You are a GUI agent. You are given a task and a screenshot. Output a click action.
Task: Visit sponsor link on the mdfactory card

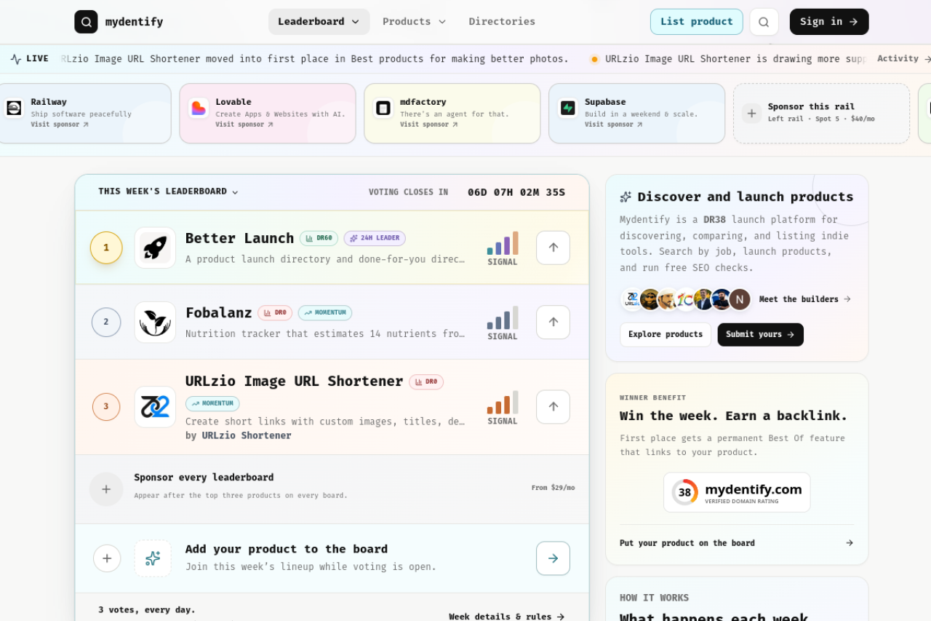coord(429,124)
